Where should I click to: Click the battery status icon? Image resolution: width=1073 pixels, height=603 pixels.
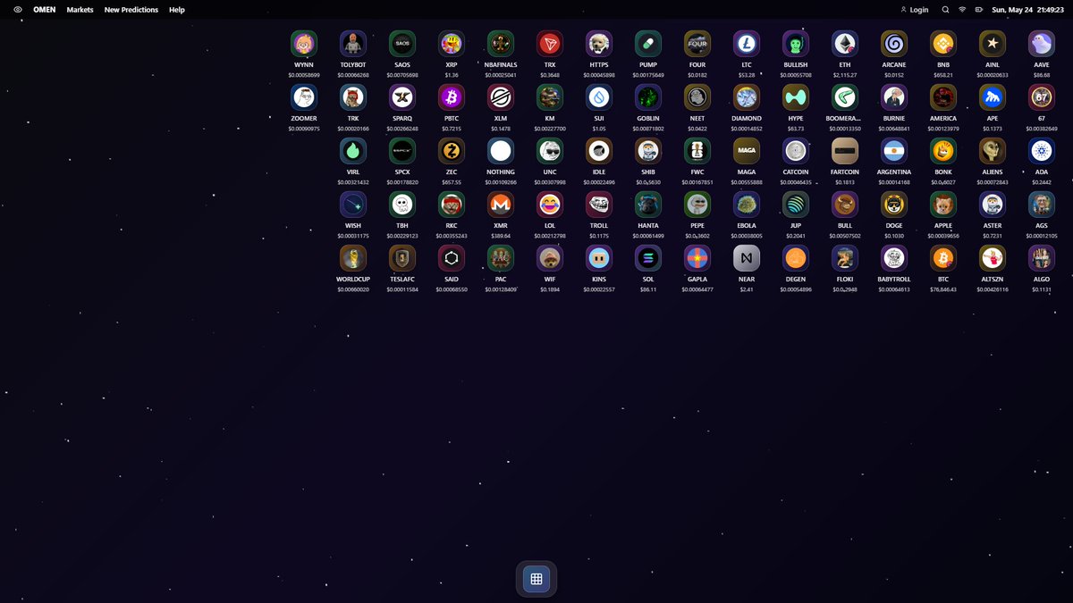[x=979, y=10]
